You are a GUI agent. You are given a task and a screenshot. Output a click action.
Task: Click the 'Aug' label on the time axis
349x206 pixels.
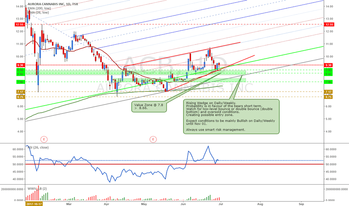click(x=260, y=204)
